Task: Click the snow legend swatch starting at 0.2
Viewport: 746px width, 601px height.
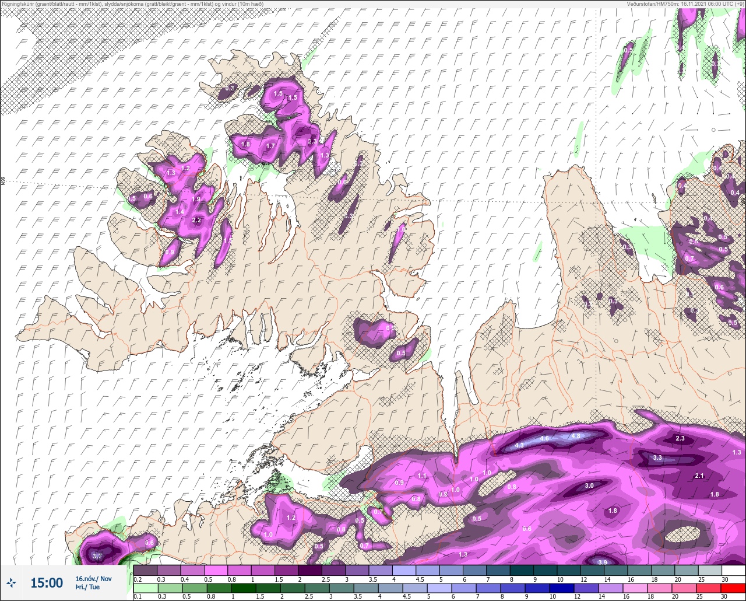Action: click(145, 570)
